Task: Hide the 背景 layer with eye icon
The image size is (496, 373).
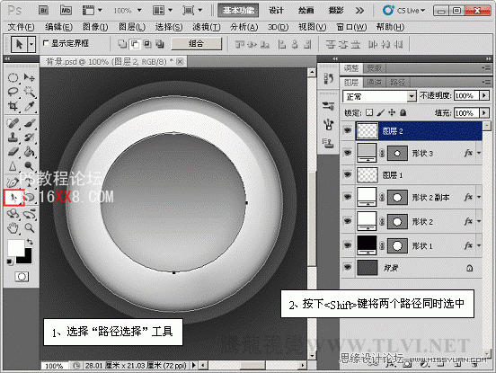Action: [x=348, y=267]
